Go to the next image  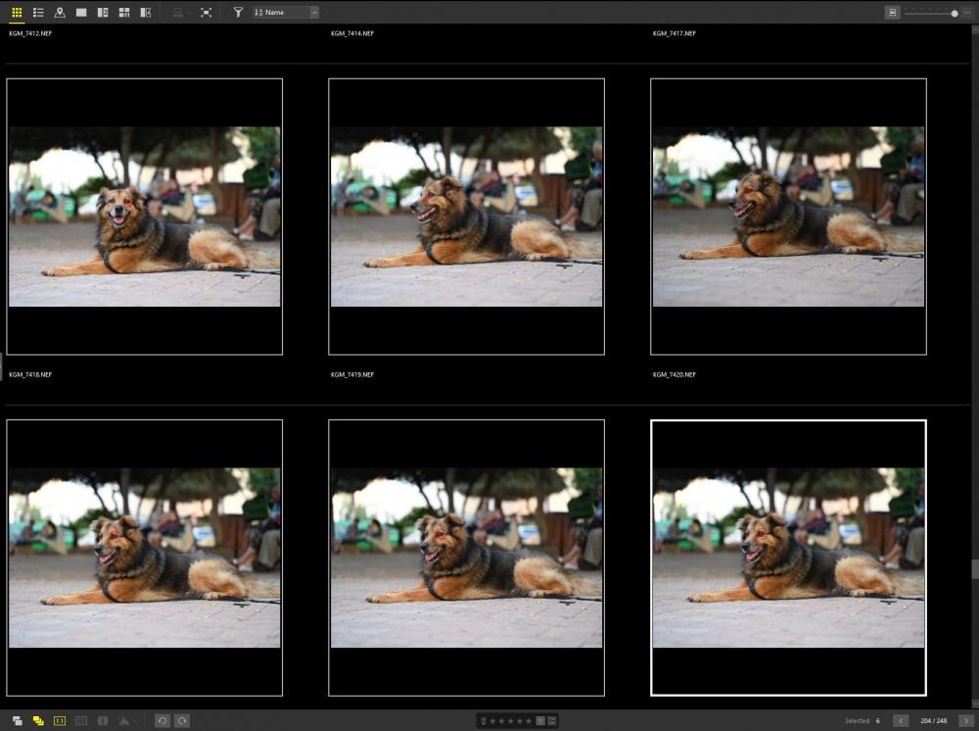tap(966, 720)
